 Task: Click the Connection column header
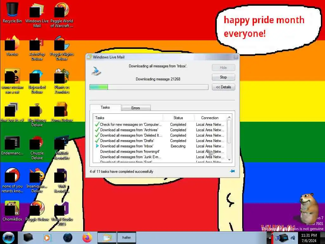(210, 118)
